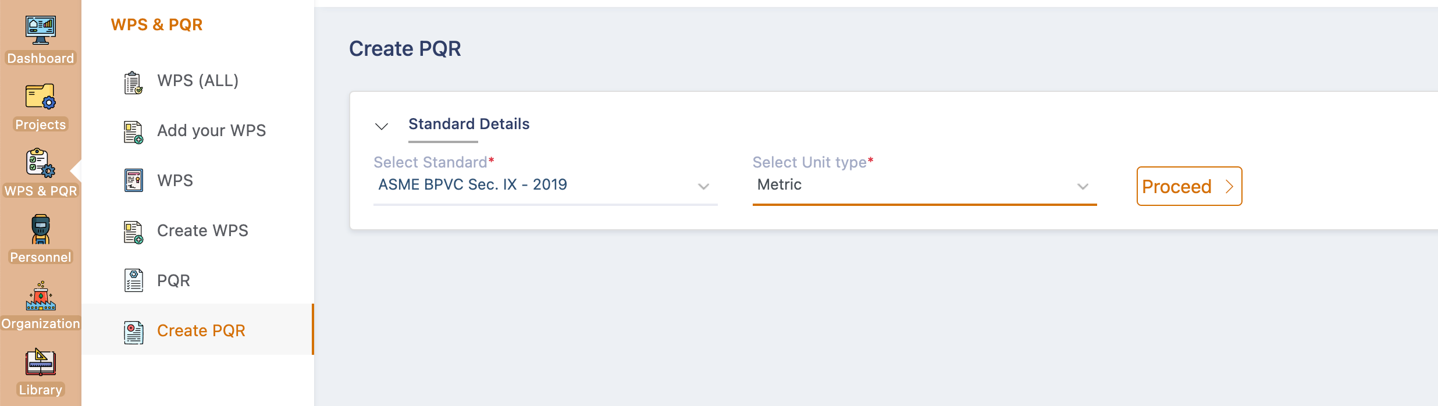
Task: Click the Add your WPS document icon
Action: [133, 132]
